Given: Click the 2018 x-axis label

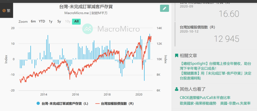Looking at the screenshot, I should tap(107, 94).
